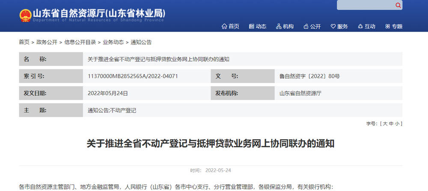Click the 专题 grid icon

point(388,27)
